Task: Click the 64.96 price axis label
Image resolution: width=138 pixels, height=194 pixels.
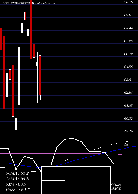Action: [x=129, y=67]
